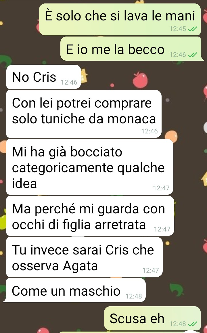Tap the 'Scusa eh' sent message
The image size is (207, 333).
[x=152, y=318]
